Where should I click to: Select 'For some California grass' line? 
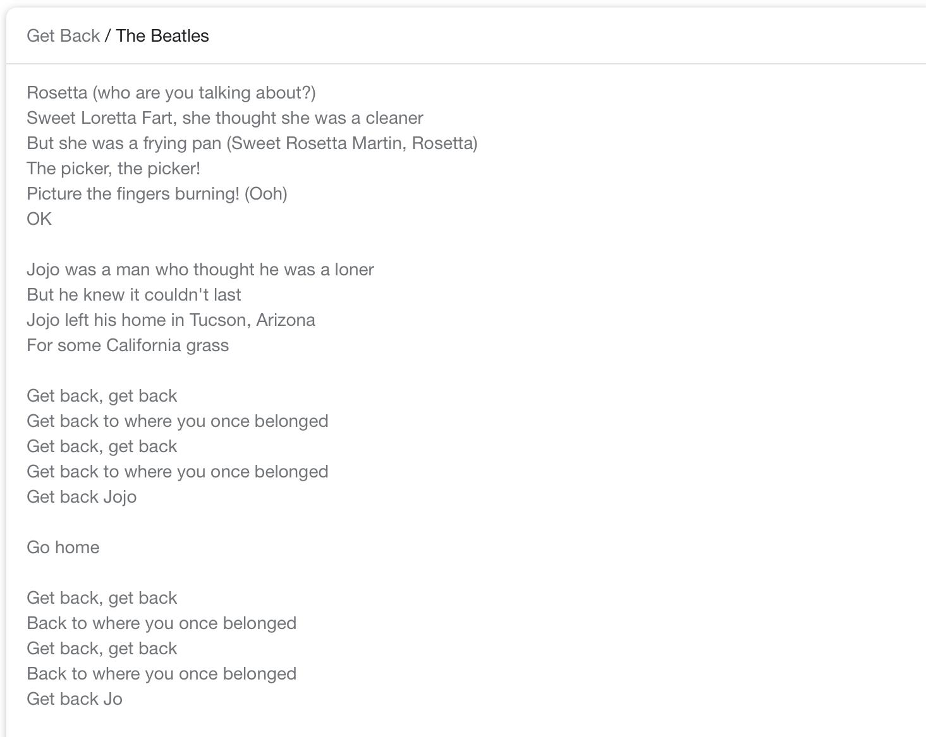tap(128, 345)
